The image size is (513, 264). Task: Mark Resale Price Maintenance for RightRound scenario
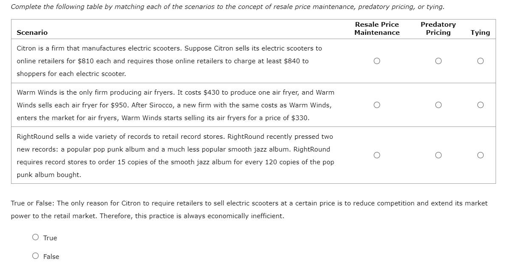pyautogui.click(x=377, y=155)
